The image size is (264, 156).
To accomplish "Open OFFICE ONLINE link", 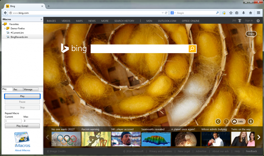I will [190, 21].
